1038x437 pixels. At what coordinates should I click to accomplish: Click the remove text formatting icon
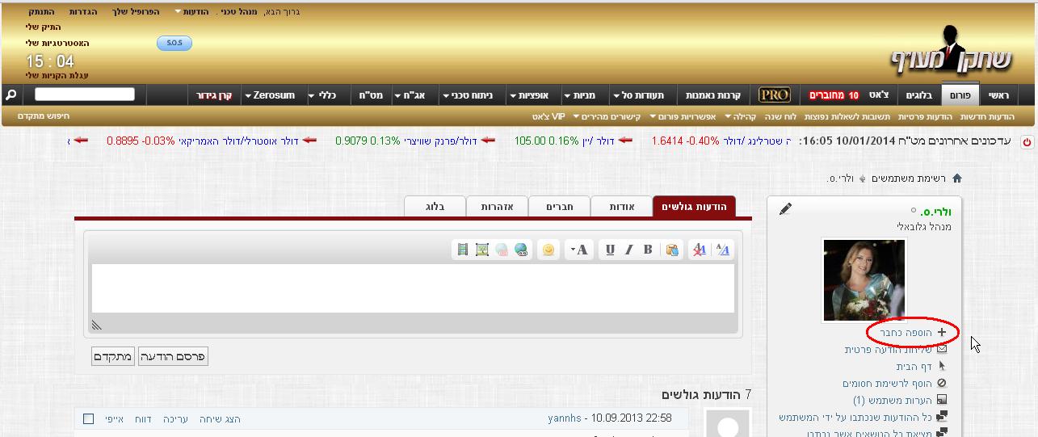coord(700,250)
